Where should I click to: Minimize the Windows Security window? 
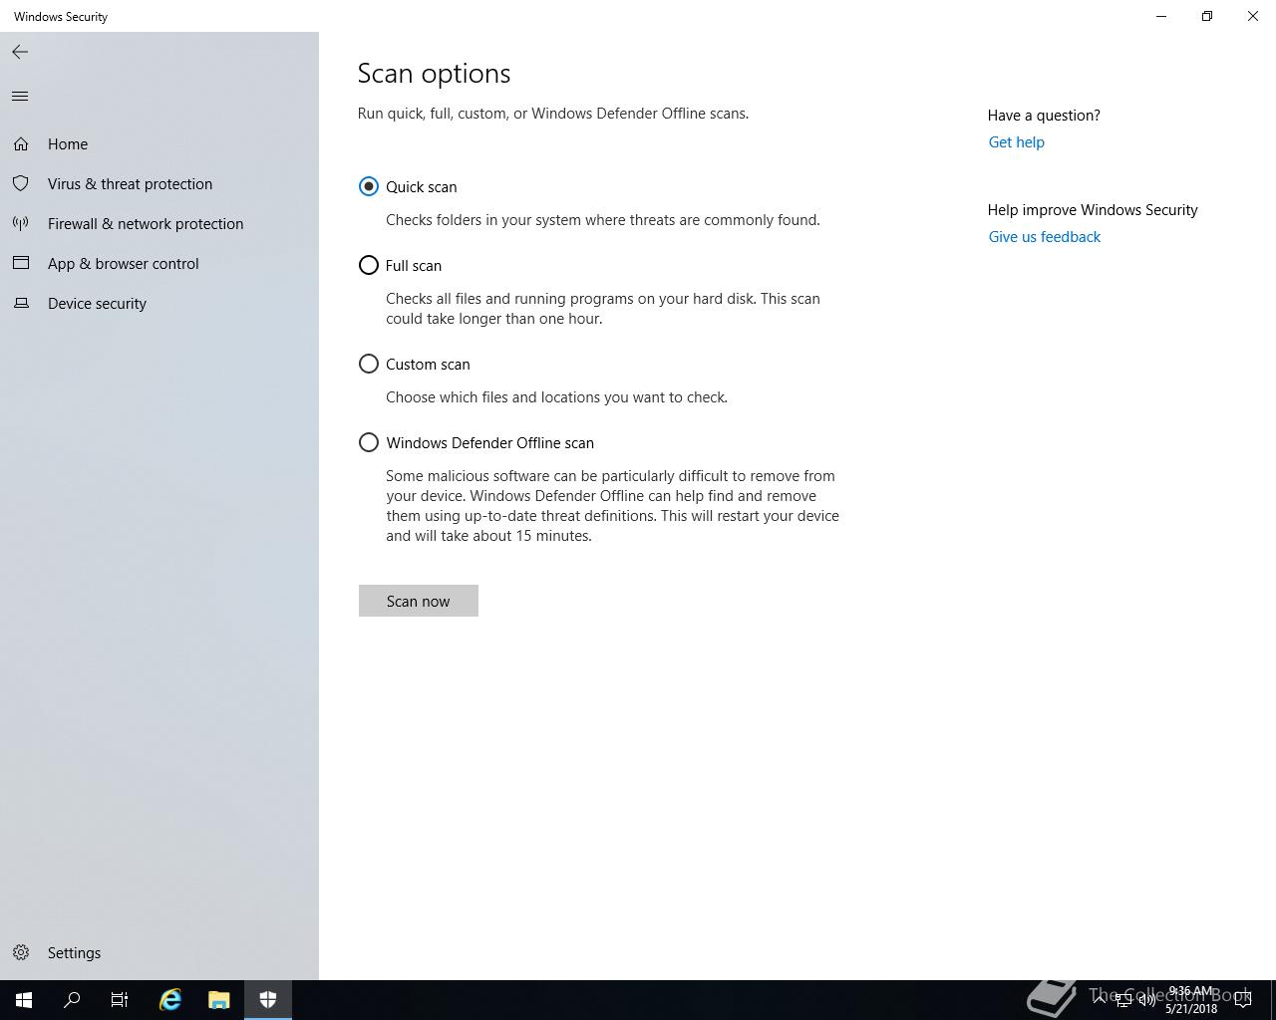point(1161,16)
